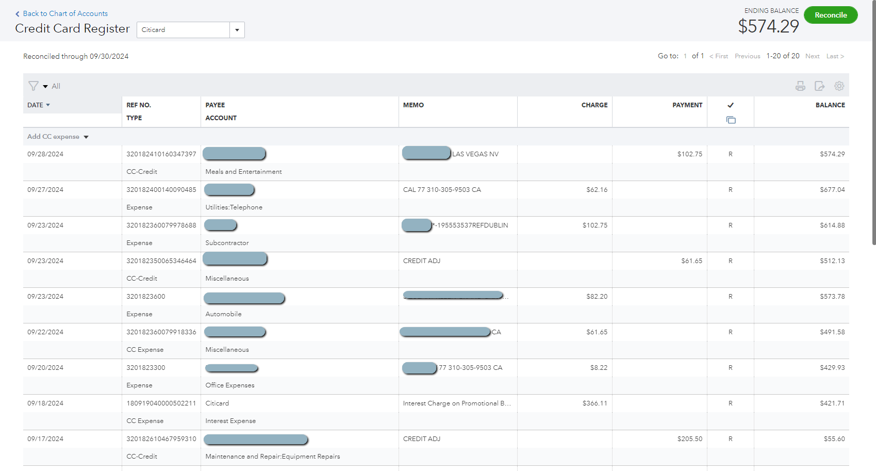Image resolution: width=876 pixels, height=471 pixels.
Task: Open the 09/28/2024 transaction date cell
Action: [x=45, y=154]
